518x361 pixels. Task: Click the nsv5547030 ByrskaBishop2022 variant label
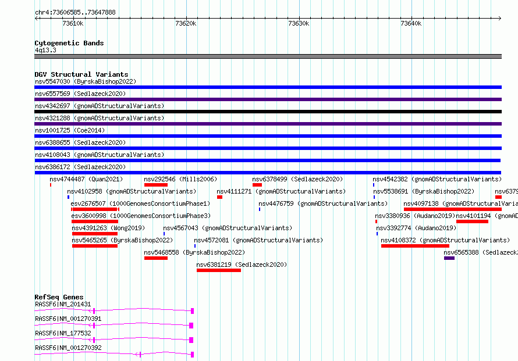pyautogui.click(x=86, y=81)
